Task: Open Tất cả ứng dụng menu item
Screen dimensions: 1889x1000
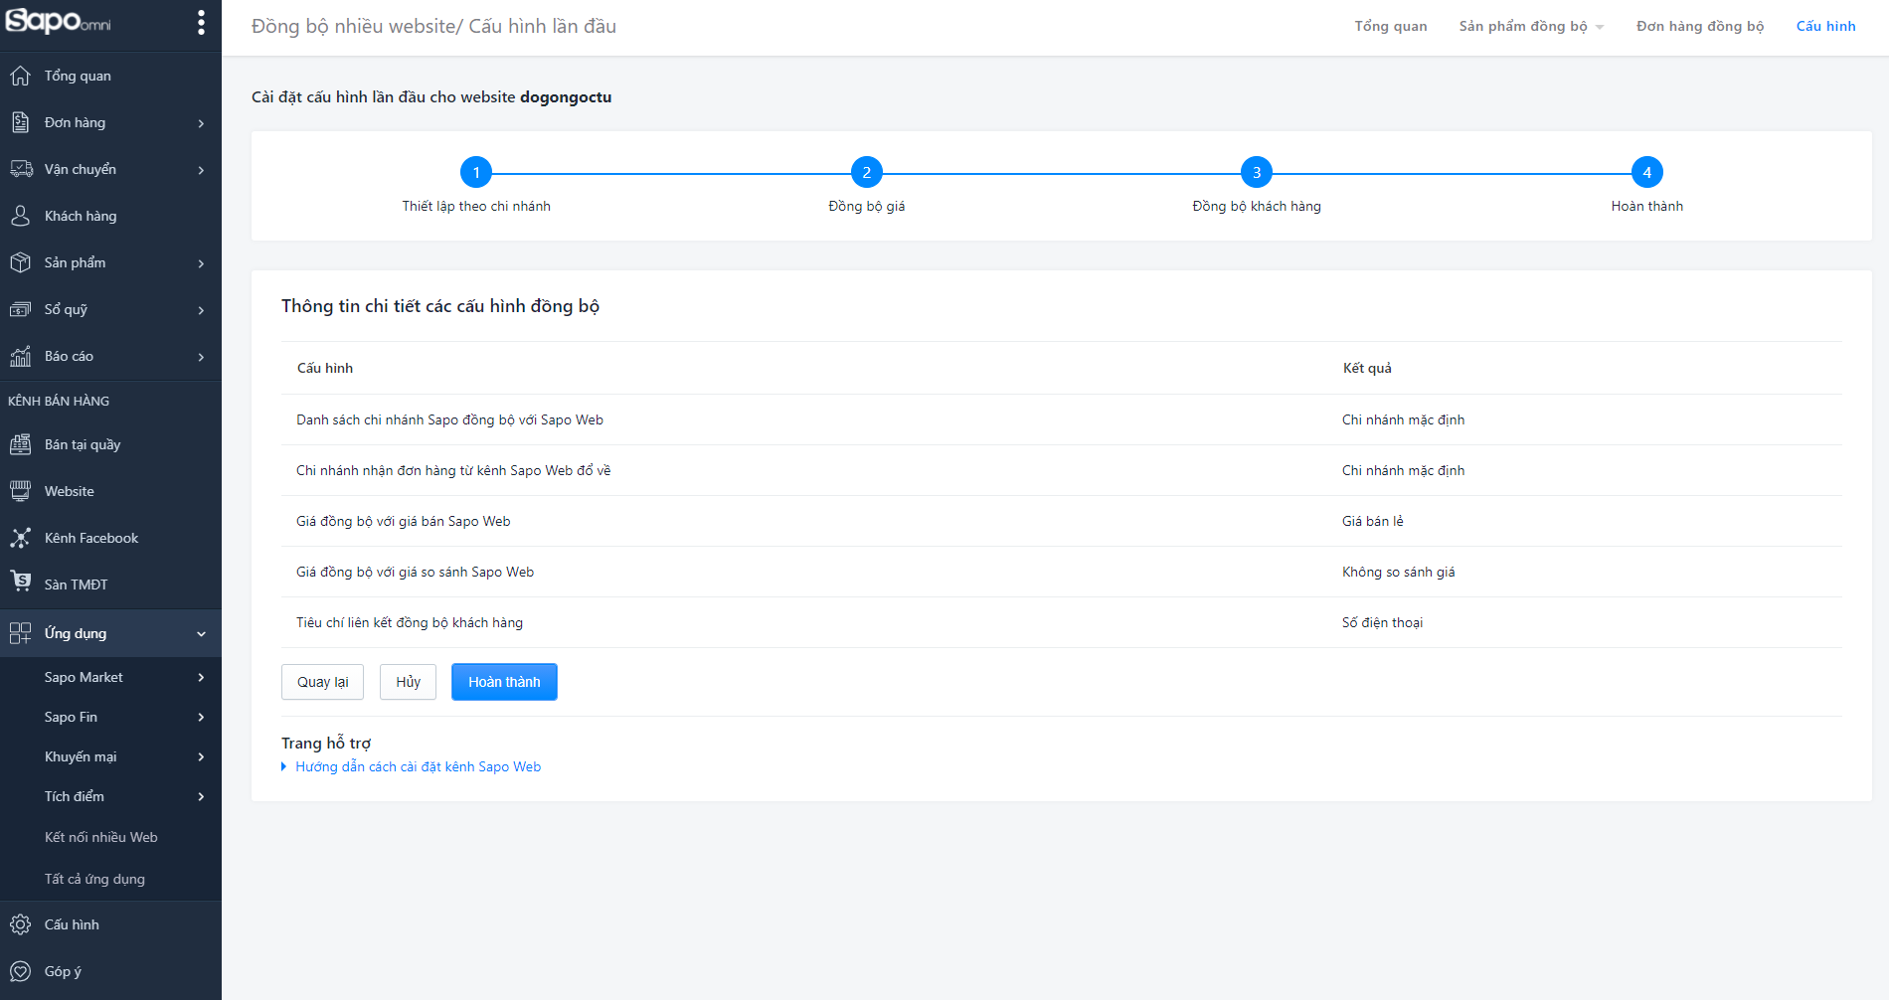Action: click(94, 879)
